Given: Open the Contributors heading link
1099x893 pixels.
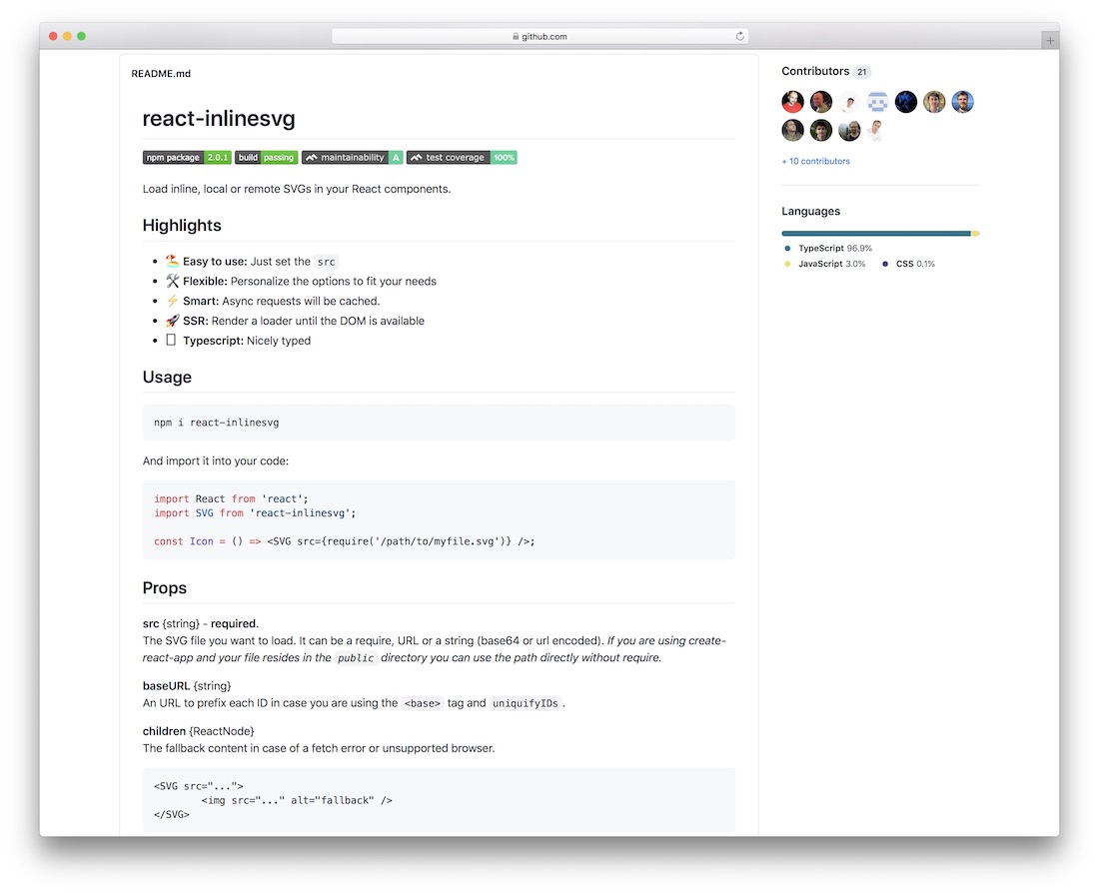Looking at the screenshot, I should 815,71.
